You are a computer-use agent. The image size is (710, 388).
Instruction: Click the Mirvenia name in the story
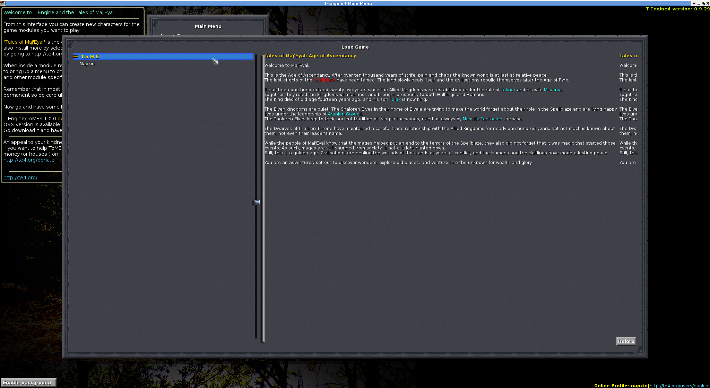coord(552,90)
